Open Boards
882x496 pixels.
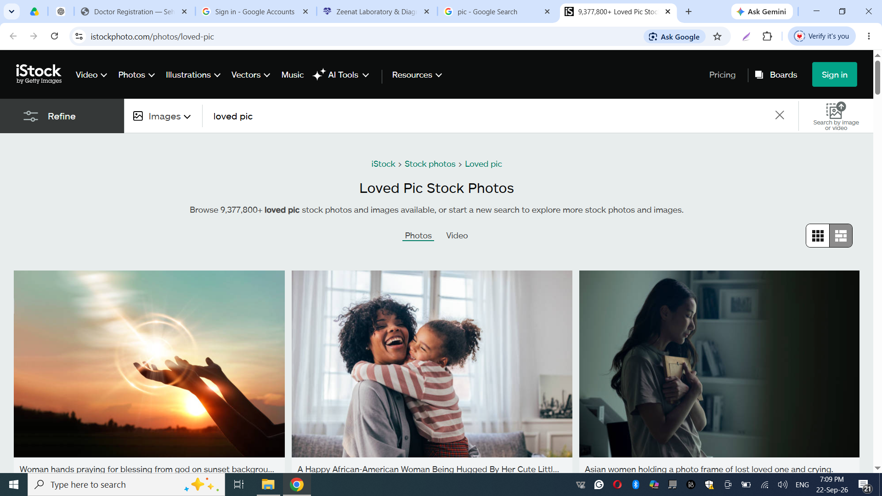tap(776, 75)
